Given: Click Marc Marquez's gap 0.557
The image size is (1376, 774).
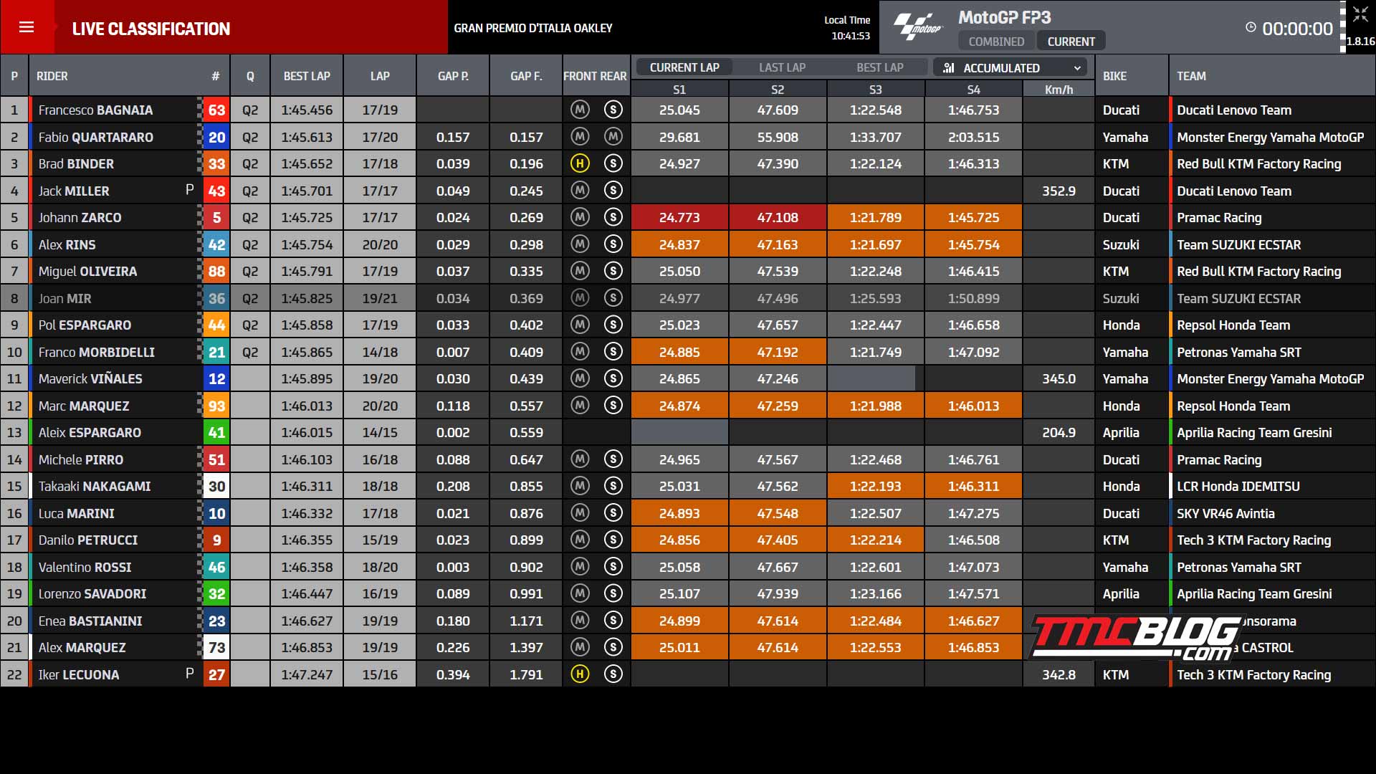Looking at the screenshot, I should point(526,406).
